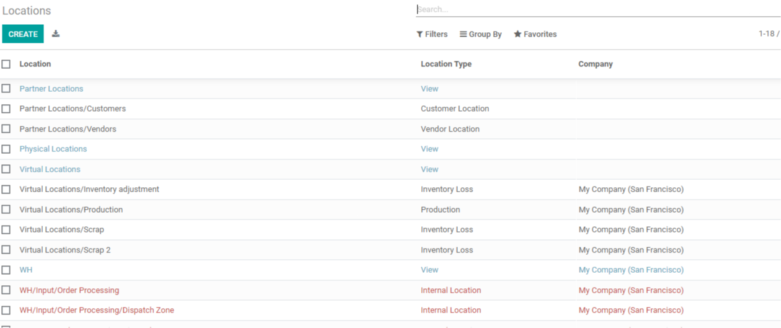Viewport: 781px width, 328px height.
Task: Click the download/export icon next to Create
Action: (x=56, y=33)
